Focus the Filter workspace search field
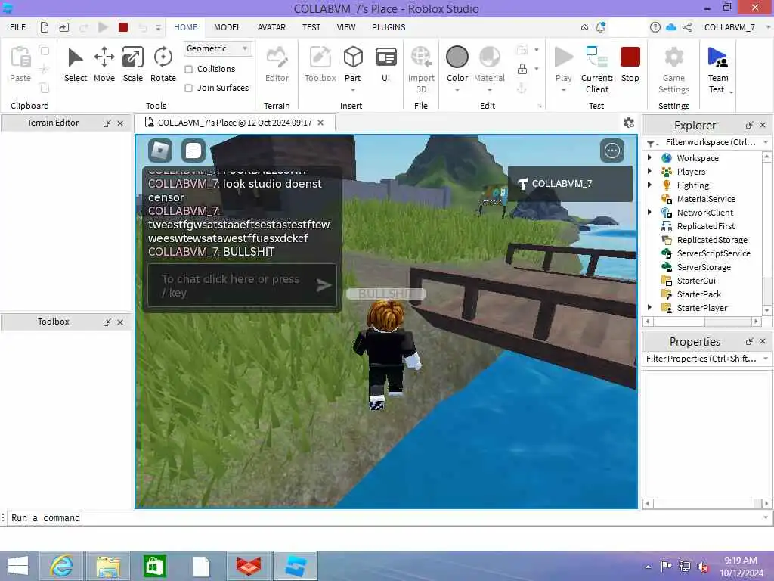Screen dimensions: 774x581 [x=711, y=142]
